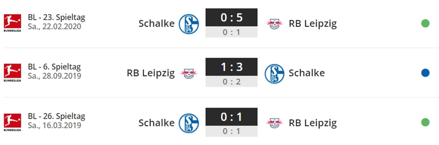
Task: Click Schalke crest in 6. Spieltag row
Action: point(274,74)
